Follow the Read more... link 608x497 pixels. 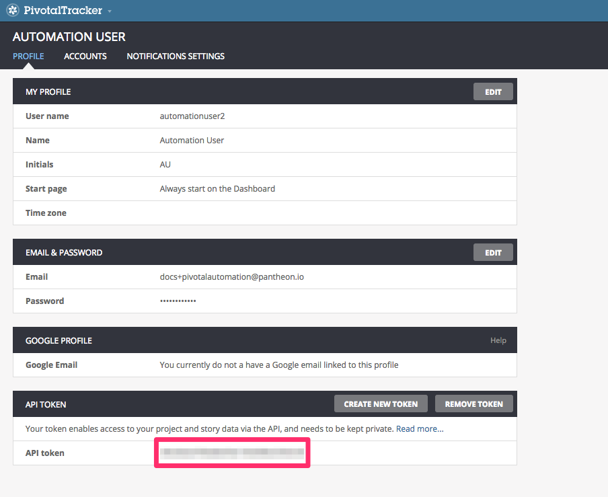click(x=420, y=428)
